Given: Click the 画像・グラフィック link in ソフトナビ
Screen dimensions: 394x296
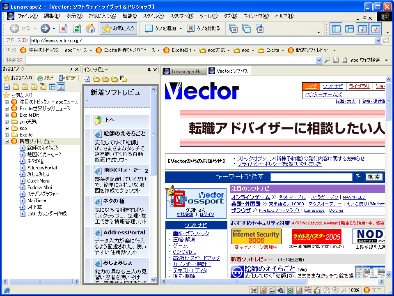Looking at the screenshot, I should coord(191,234).
